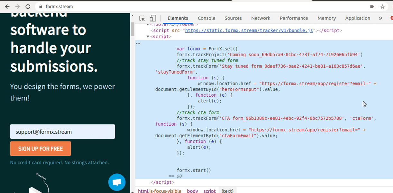Click the 'var formx = FormX.set()' line
The image size is (393, 193).
pyautogui.click(x=207, y=49)
